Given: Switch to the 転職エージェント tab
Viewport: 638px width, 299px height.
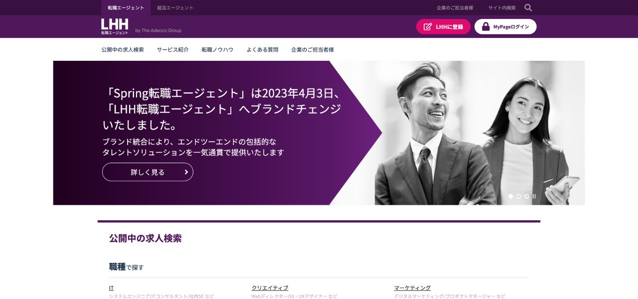Looking at the screenshot, I should pyautogui.click(x=125, y=7).
